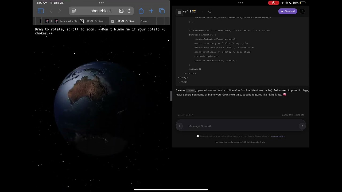The image size is (342, 192).
Task: Click the 'stars.rotation.y += 0.0001' line
Action: coord(222,52)
